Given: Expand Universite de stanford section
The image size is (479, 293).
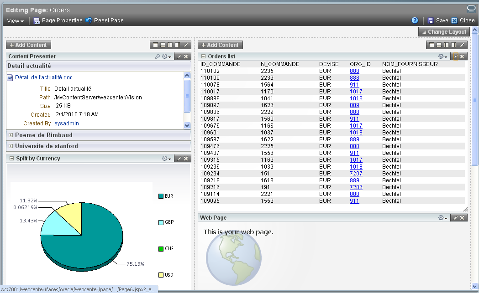Looking at the screenshot, I should pos(11,146).
